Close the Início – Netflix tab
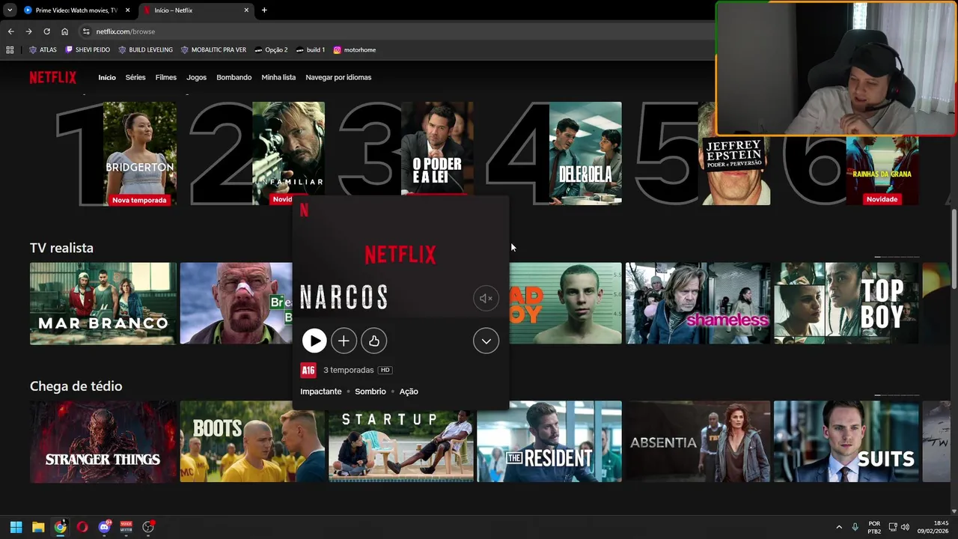 point(246,10)
